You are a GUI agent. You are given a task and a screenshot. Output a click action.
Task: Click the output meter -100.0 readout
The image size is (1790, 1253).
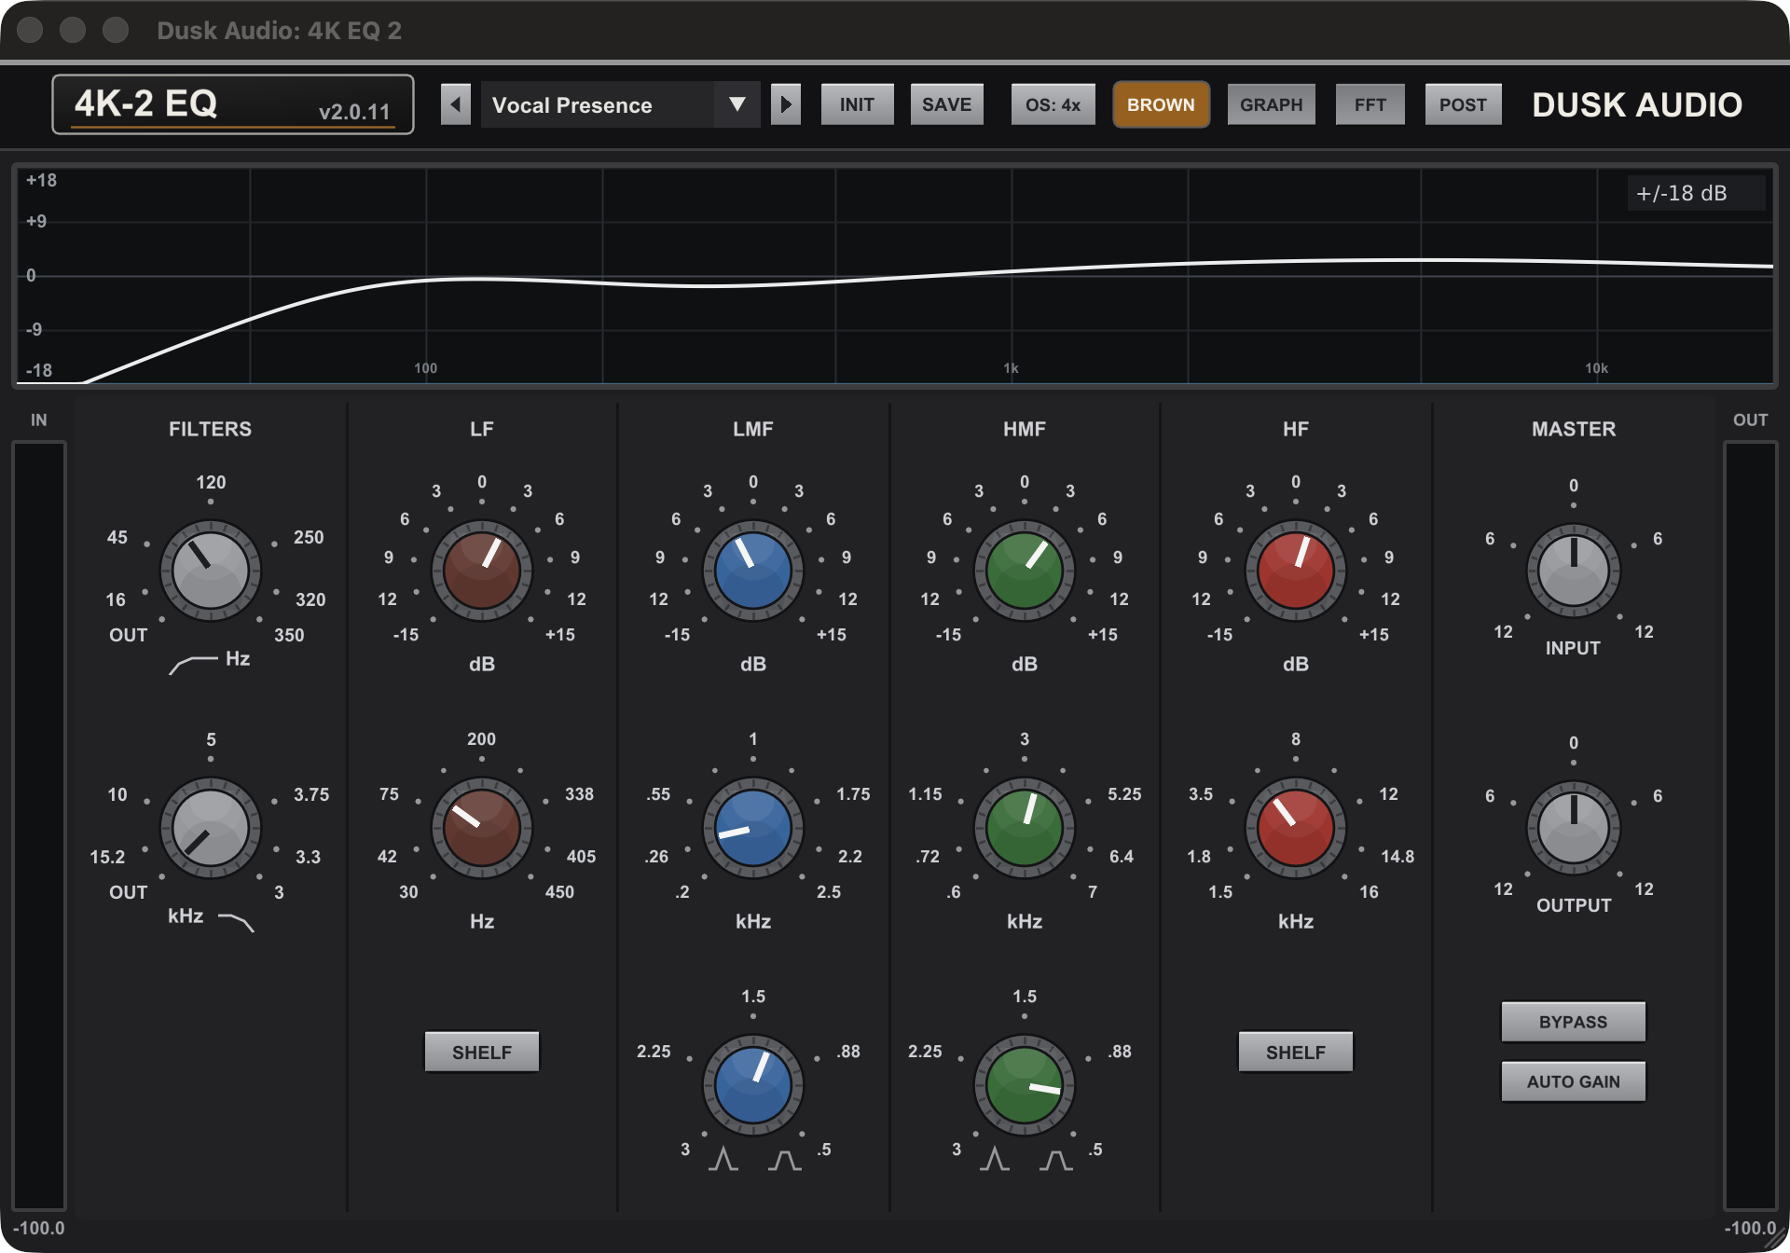1750,1228
